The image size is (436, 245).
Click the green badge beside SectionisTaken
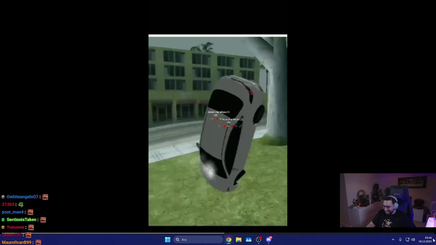(3, 220)
